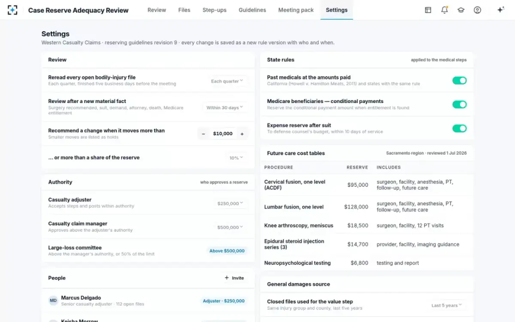The image size is (515, 322).
Task: Open the Meeting pack tab
Action: pos(296,10)
